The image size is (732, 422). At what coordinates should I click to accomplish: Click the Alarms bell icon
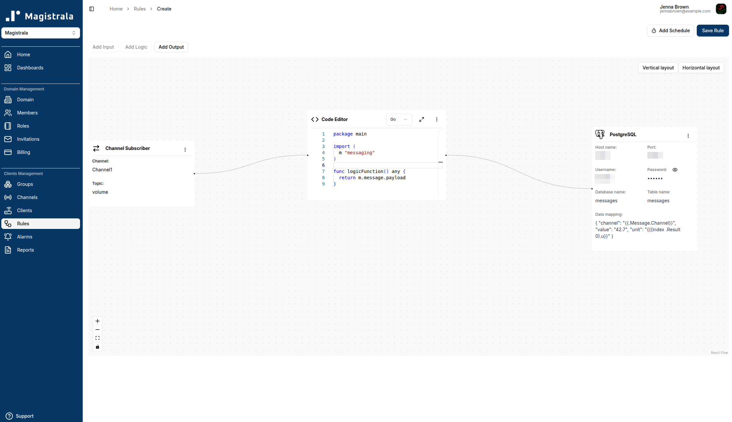pyautogui.click(x=8, y=236)
